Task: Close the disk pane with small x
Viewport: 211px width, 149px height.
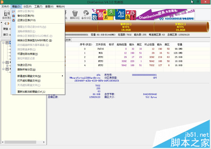Action: (x=1, y=22)
